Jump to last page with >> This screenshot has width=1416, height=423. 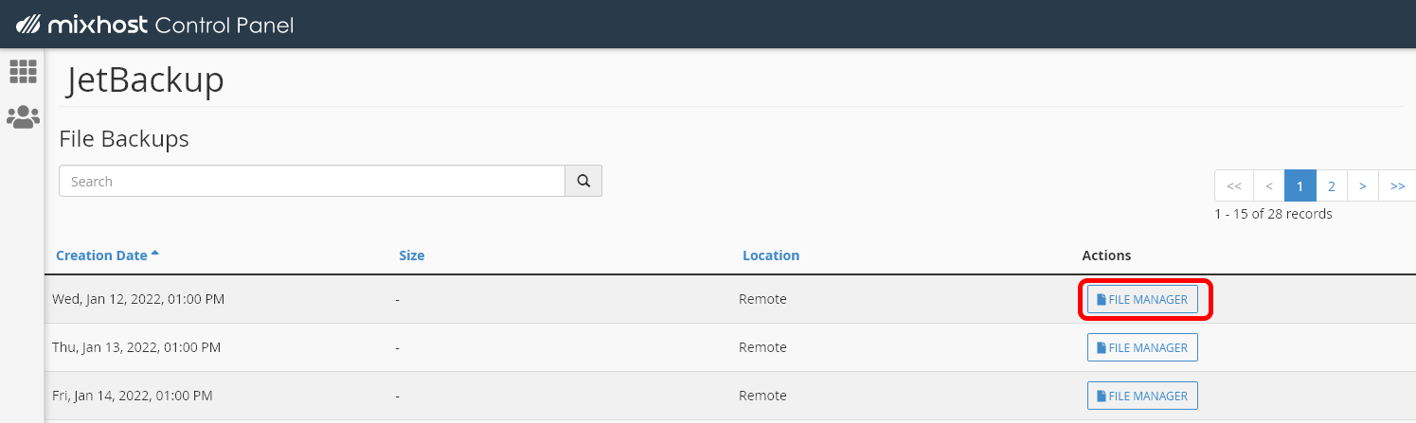[1397, 185]
